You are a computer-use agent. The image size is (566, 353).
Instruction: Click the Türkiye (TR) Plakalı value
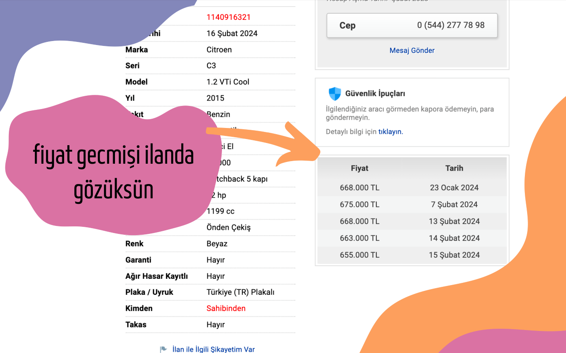point(241,292)
